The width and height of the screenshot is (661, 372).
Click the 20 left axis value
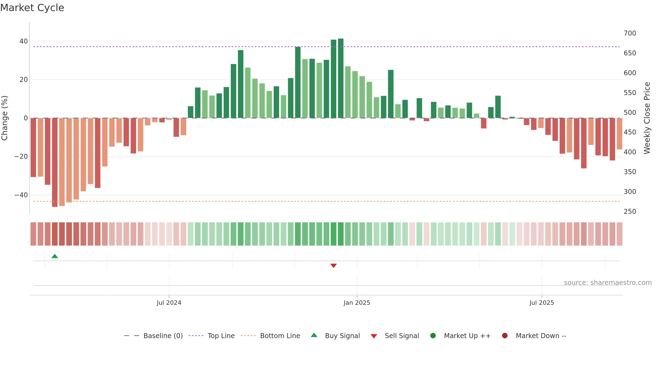(24, 80)
